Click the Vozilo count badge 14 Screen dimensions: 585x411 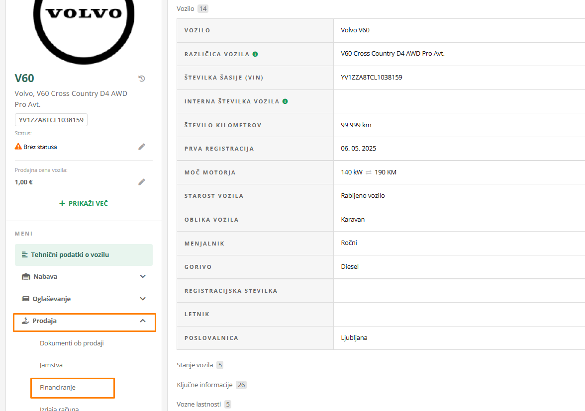(x=203, y=8)
